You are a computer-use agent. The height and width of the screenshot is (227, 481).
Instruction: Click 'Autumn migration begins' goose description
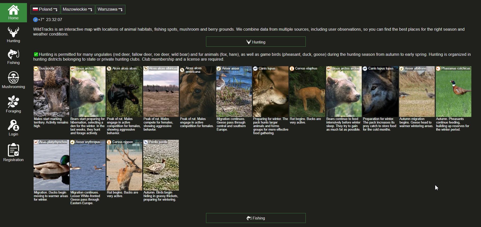416,123
